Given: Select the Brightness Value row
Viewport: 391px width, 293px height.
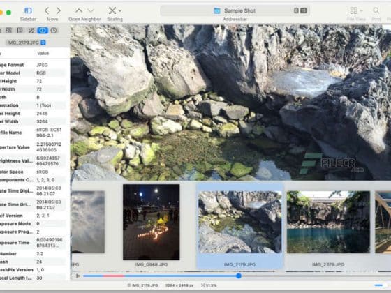Looking at the screenshot, I should tap(32, 161).
